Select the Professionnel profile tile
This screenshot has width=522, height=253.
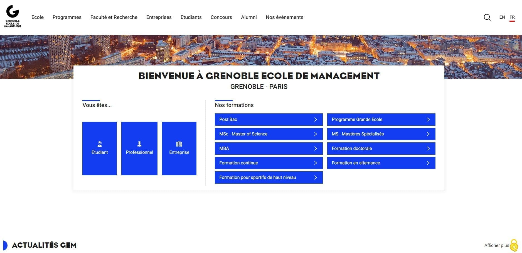coord(139,149)
